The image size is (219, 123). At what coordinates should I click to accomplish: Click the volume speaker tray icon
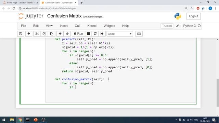191,120
